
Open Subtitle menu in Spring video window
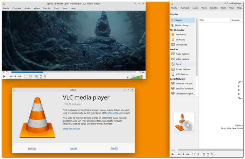click(47, 8)
